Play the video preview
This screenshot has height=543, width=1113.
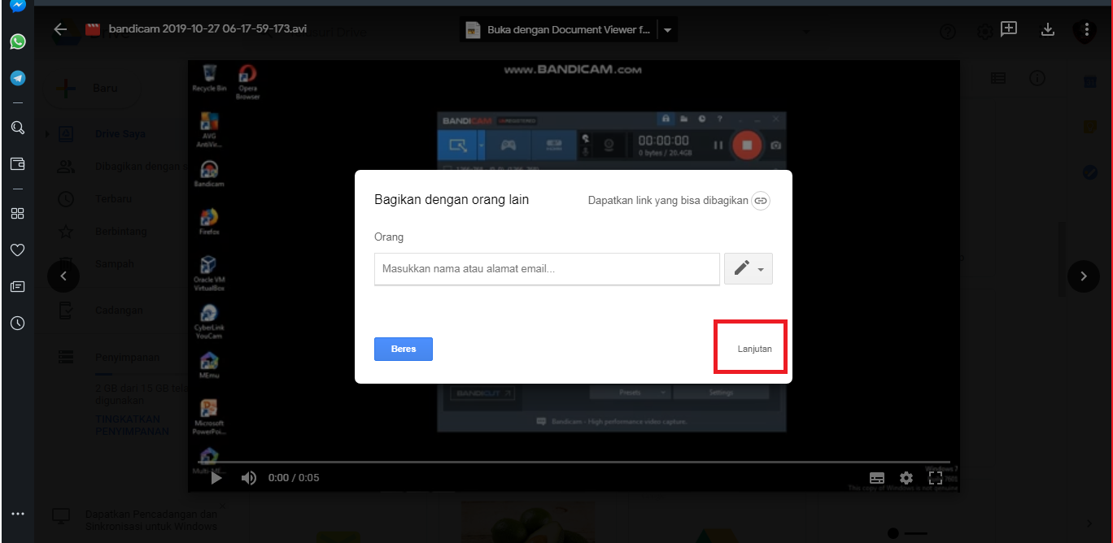click(216, 478)
